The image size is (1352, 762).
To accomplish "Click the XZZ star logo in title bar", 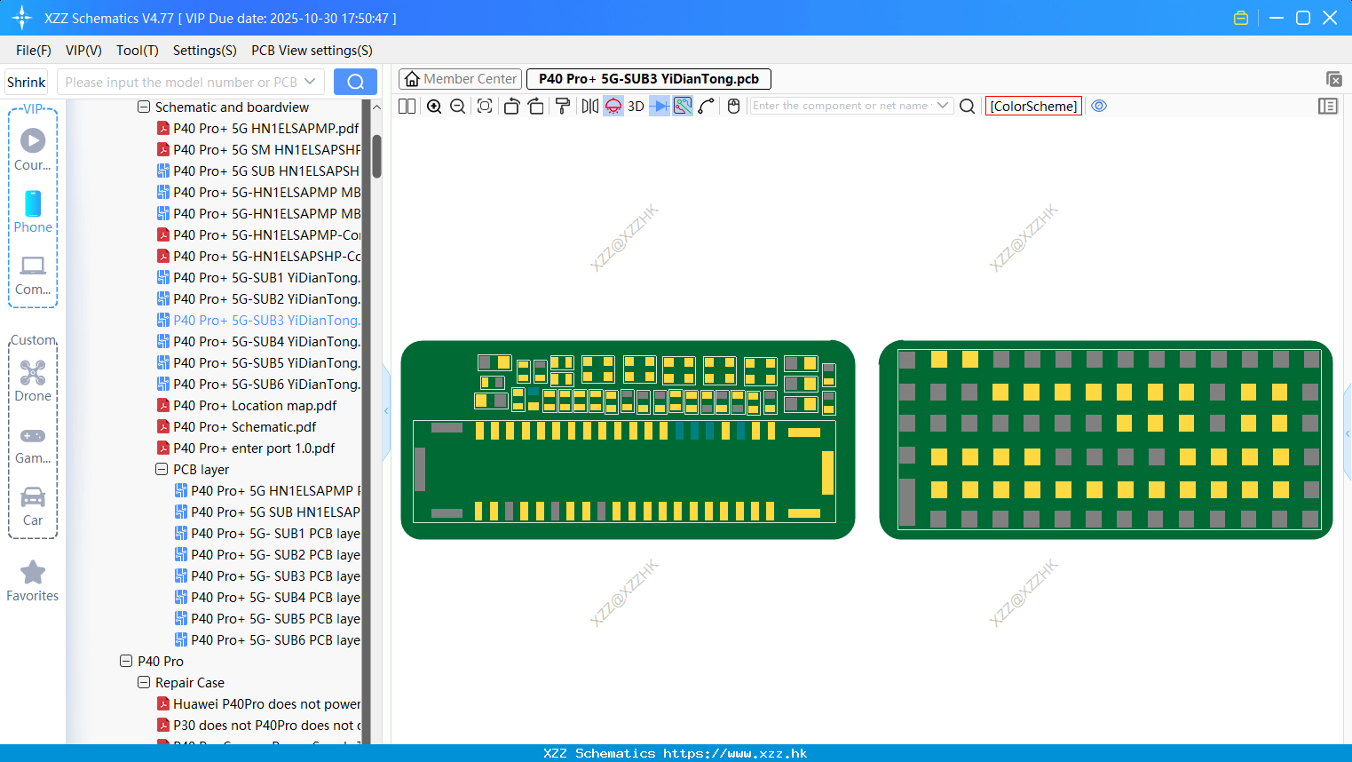I will click(x=21, y=18).
